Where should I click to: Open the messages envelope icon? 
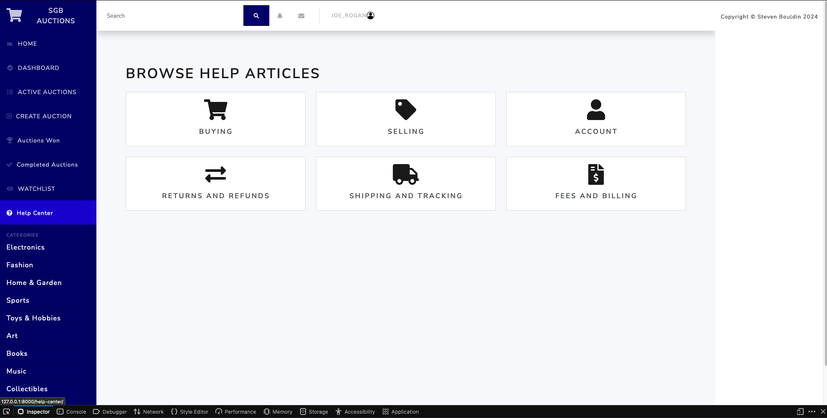tap(301, 16)
